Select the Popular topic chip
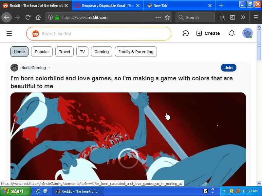The height and width of the screenshot is (196, 262). [x=42, y=52]
